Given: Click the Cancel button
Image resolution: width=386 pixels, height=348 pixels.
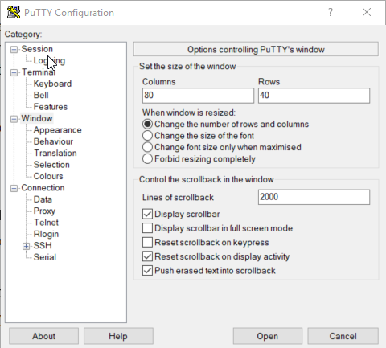Looking at the screenshot, I should coord(343,336).
